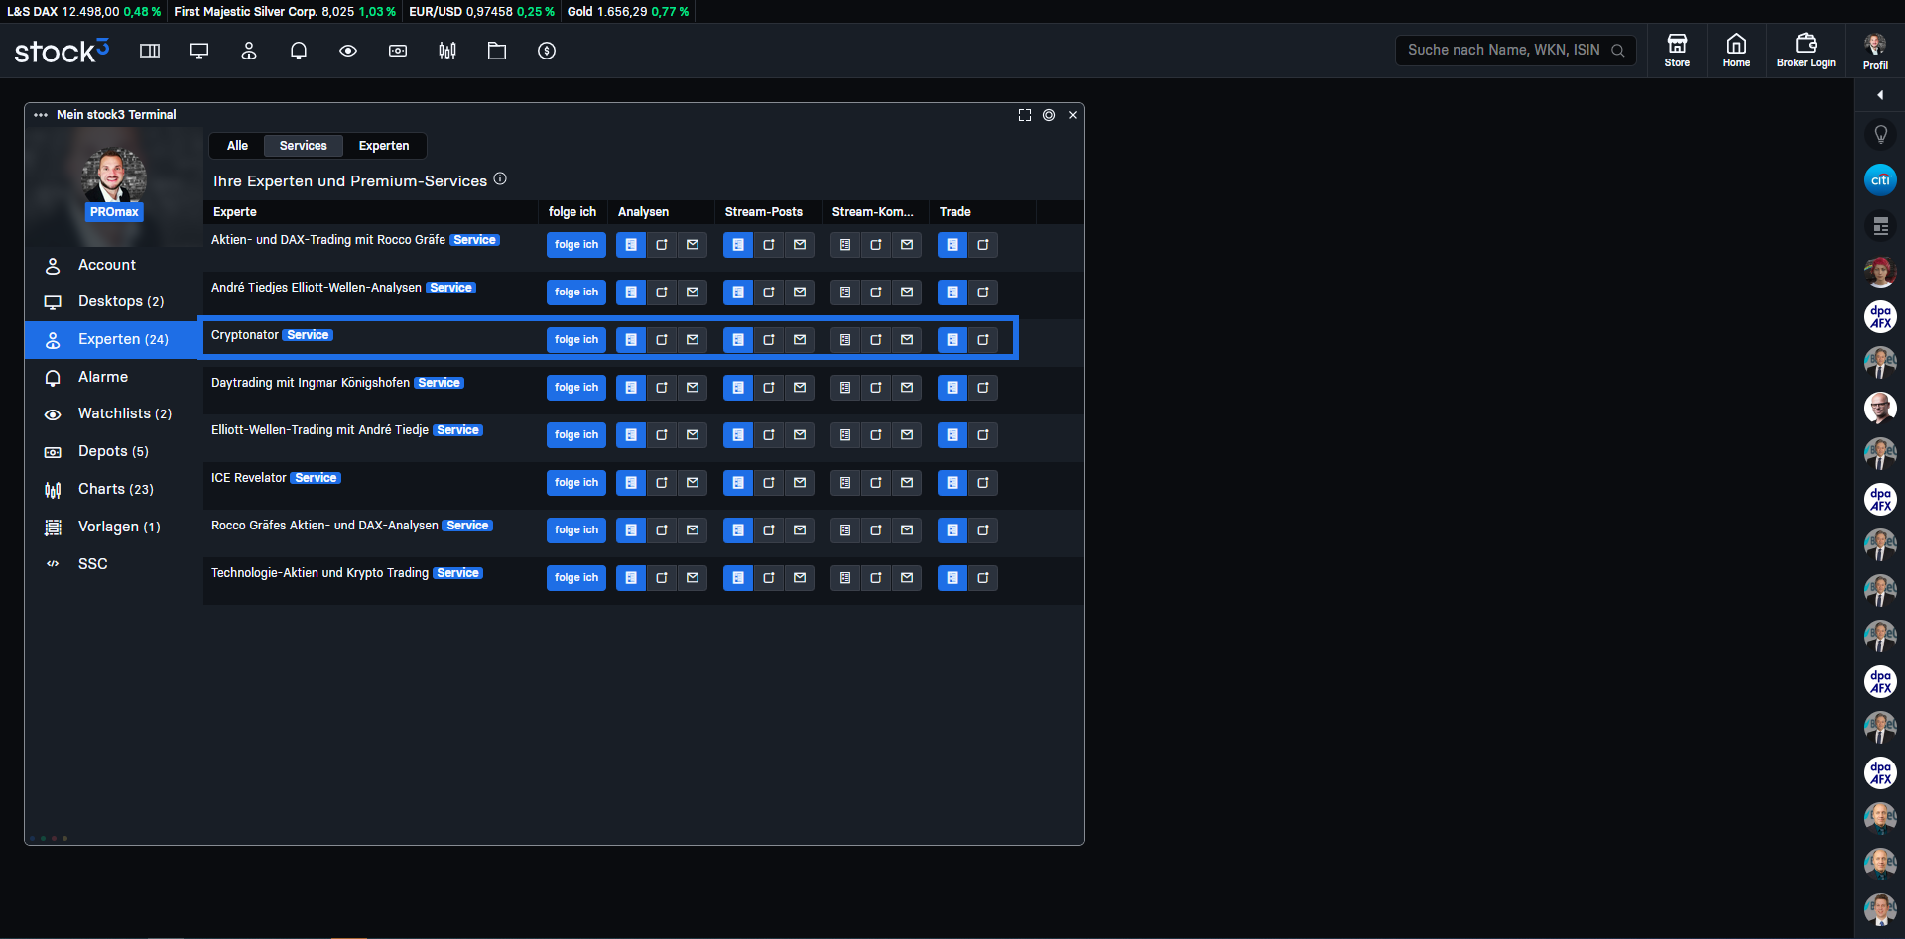
Task: Open Account in the left menu
Action: (x=113, y=265)
